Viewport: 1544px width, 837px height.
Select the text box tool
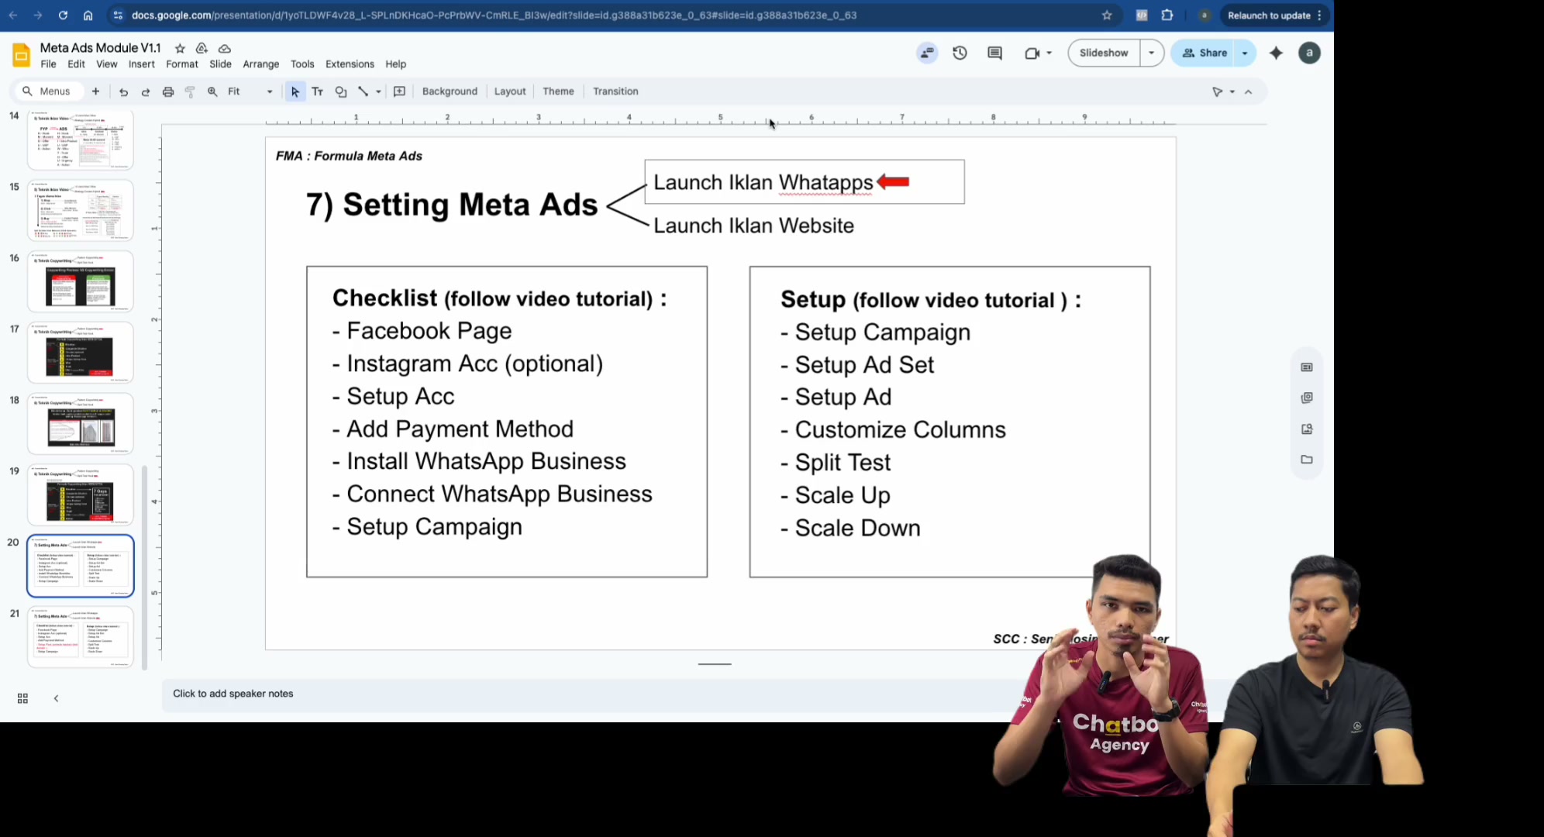[x=317, y=91]
